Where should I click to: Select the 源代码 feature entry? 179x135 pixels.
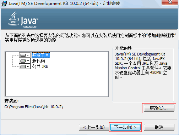point(38,61)
